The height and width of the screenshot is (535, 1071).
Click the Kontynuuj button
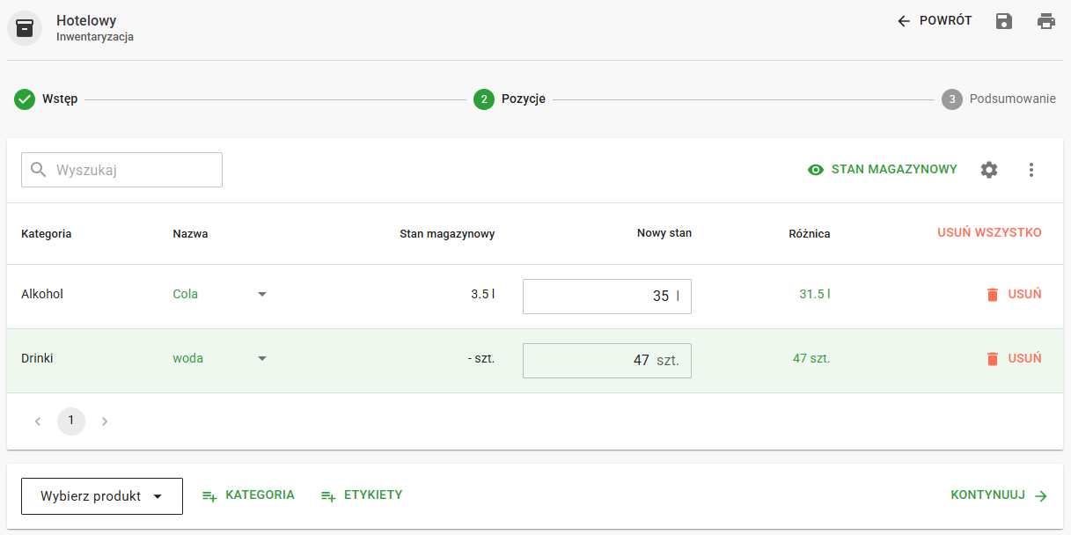(999, 495)
